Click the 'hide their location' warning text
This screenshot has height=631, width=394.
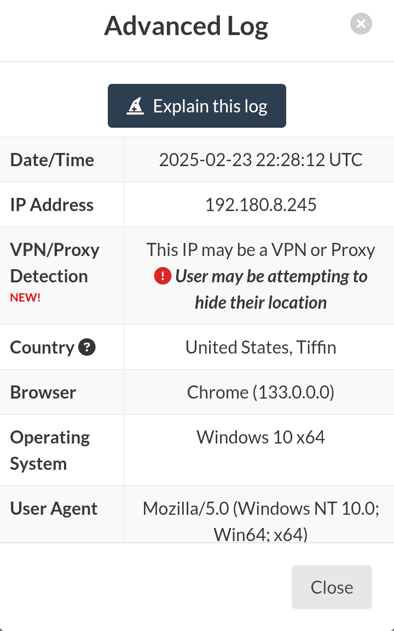click(260, 303)
